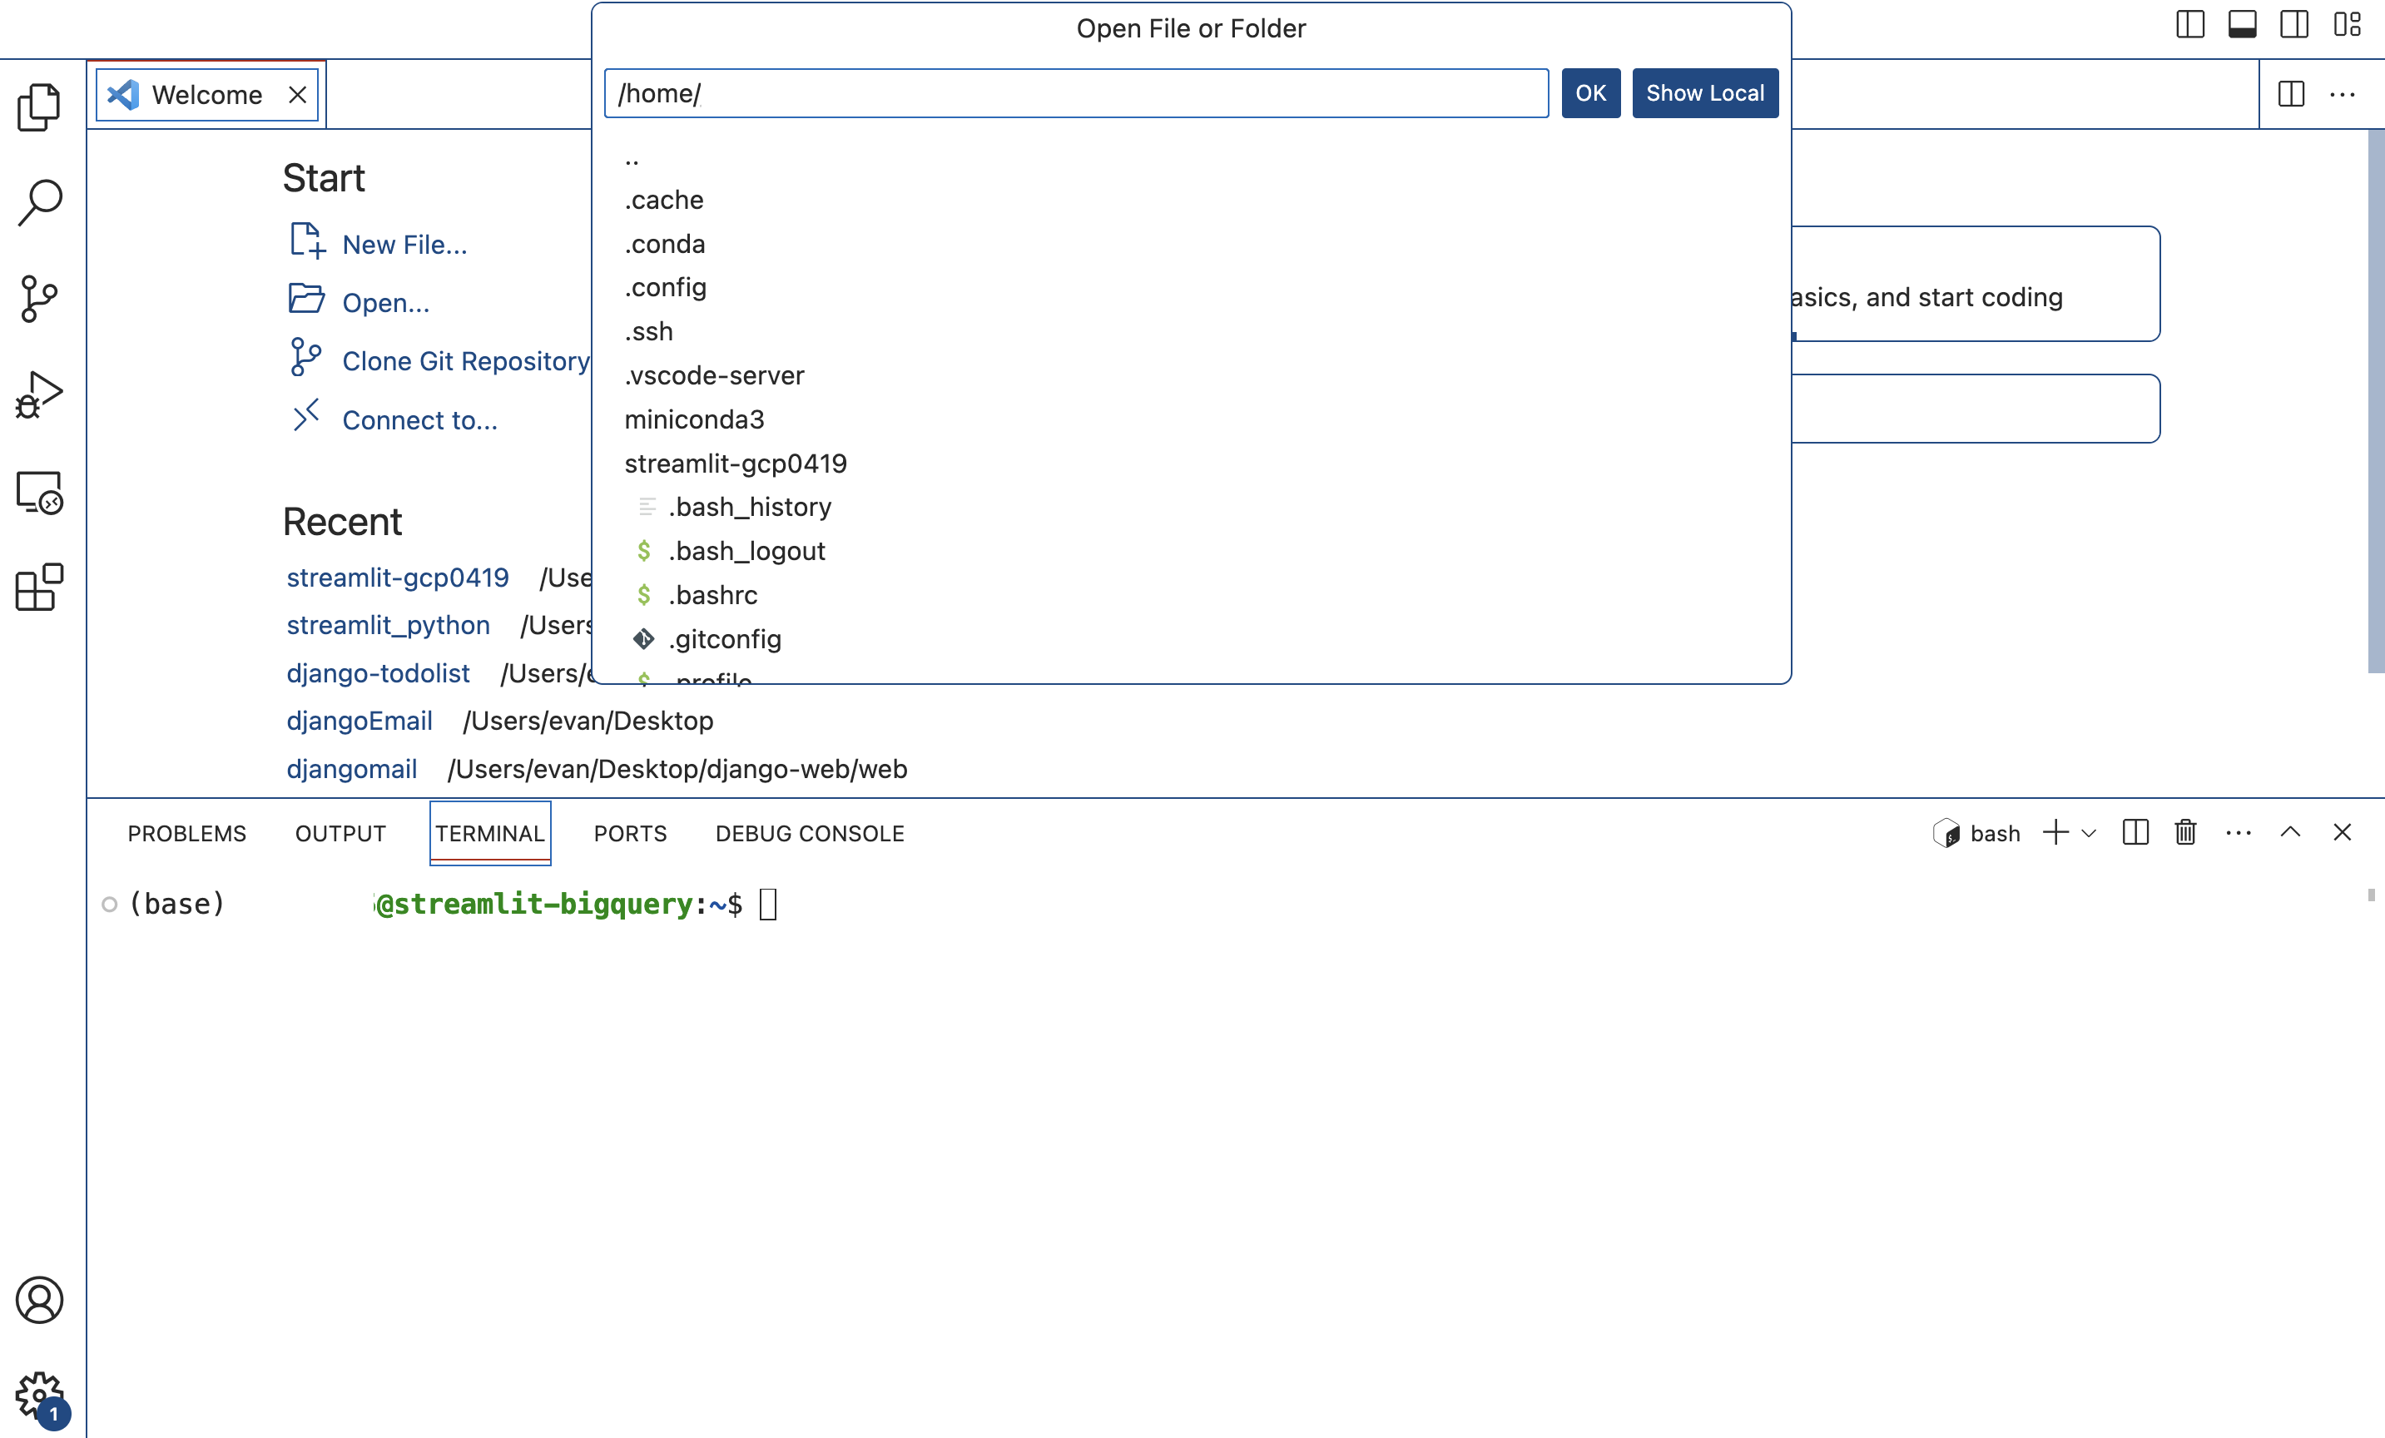This screenshot has height=1438, width=2385.
Task: Select .config folder in list
Action: (1191, 287)
